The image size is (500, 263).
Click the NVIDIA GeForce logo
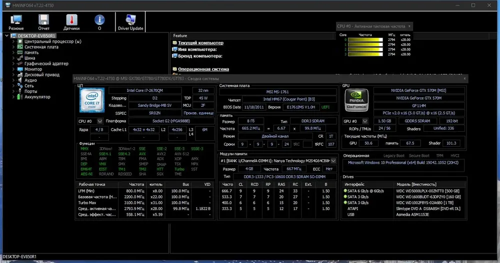coord(356,100)
